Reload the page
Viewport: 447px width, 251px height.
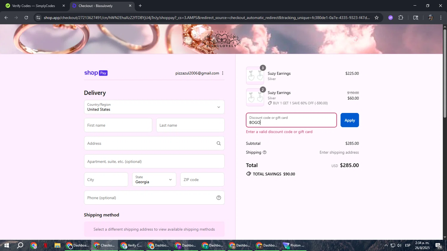[26, 18]
